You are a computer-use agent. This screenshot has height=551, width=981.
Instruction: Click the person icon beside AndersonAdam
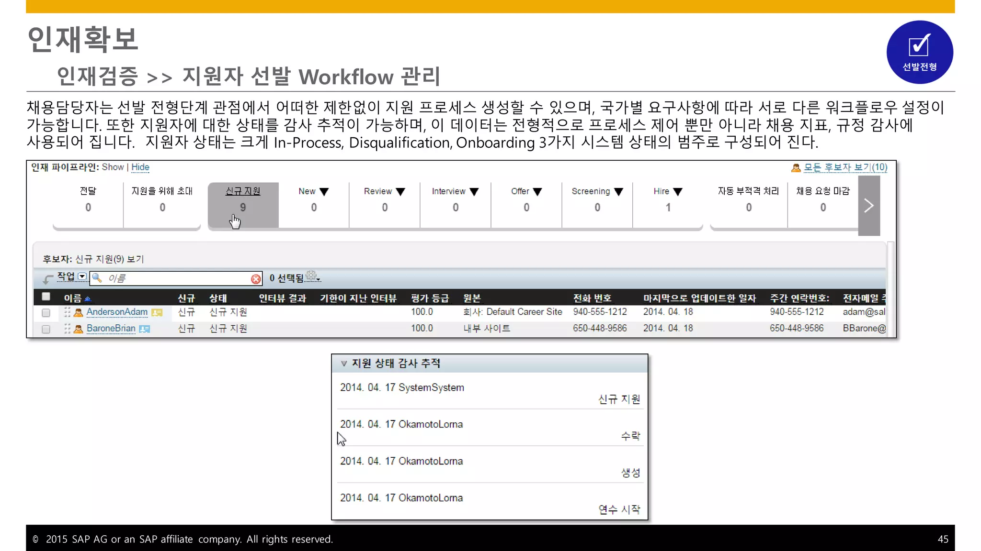click(79, 312)
